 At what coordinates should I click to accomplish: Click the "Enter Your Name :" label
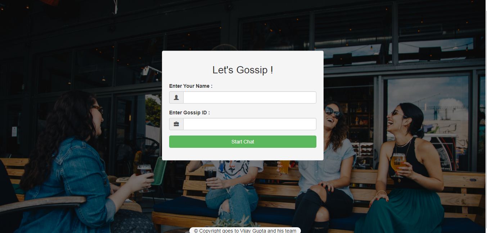coord(191,86)
